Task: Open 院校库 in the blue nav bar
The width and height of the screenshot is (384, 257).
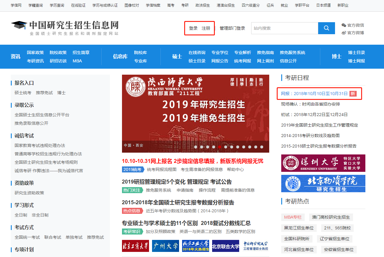Action: click(140, 52)
